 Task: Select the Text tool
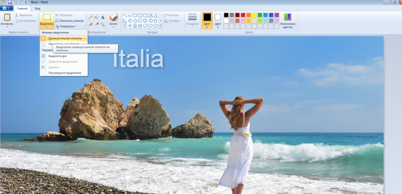[x=102, y=17]
